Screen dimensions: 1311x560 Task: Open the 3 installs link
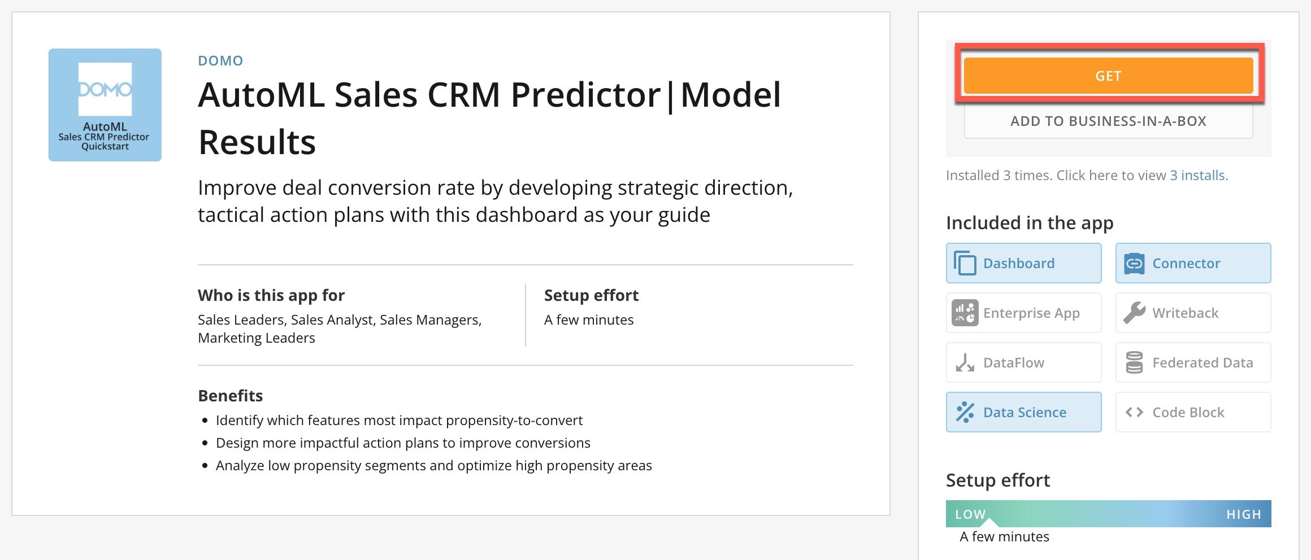(x=1199, y=176)
